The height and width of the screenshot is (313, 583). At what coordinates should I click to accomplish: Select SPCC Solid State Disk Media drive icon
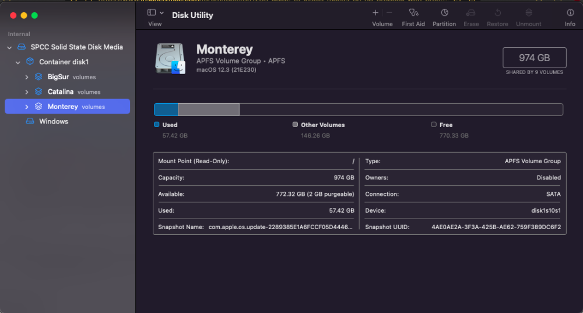pyautogui.click(x=22, y=47)
